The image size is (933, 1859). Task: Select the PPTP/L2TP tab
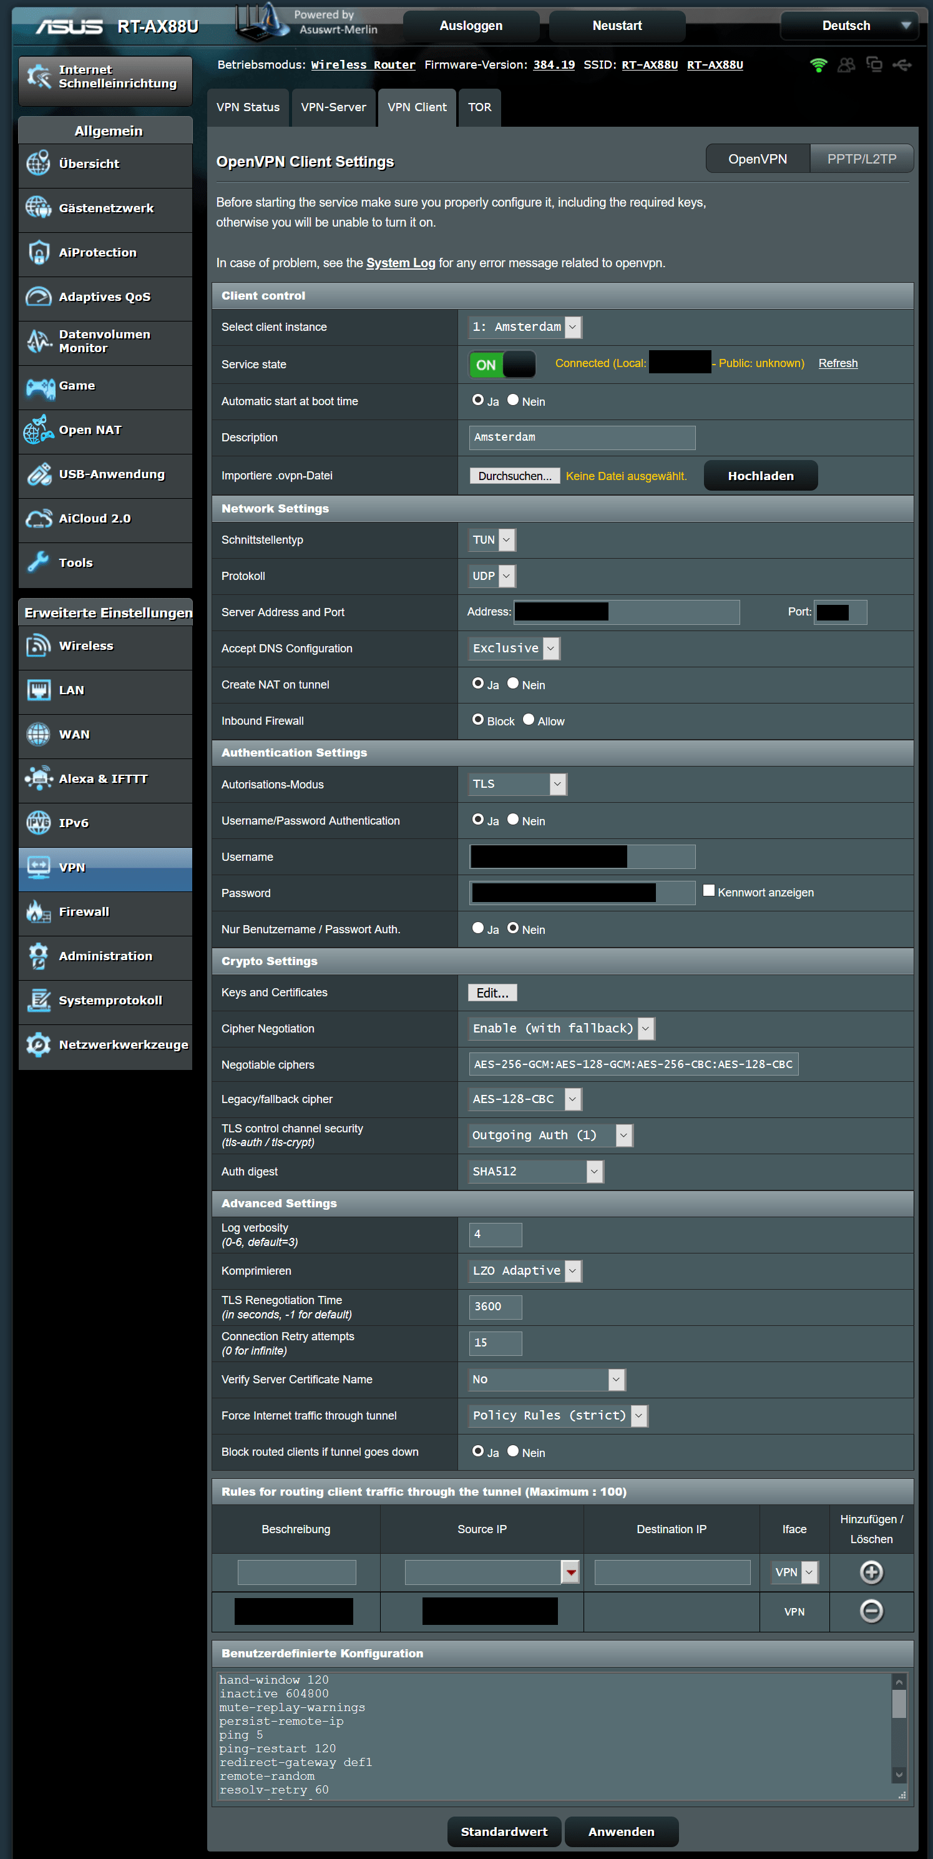tap(862, 159)
